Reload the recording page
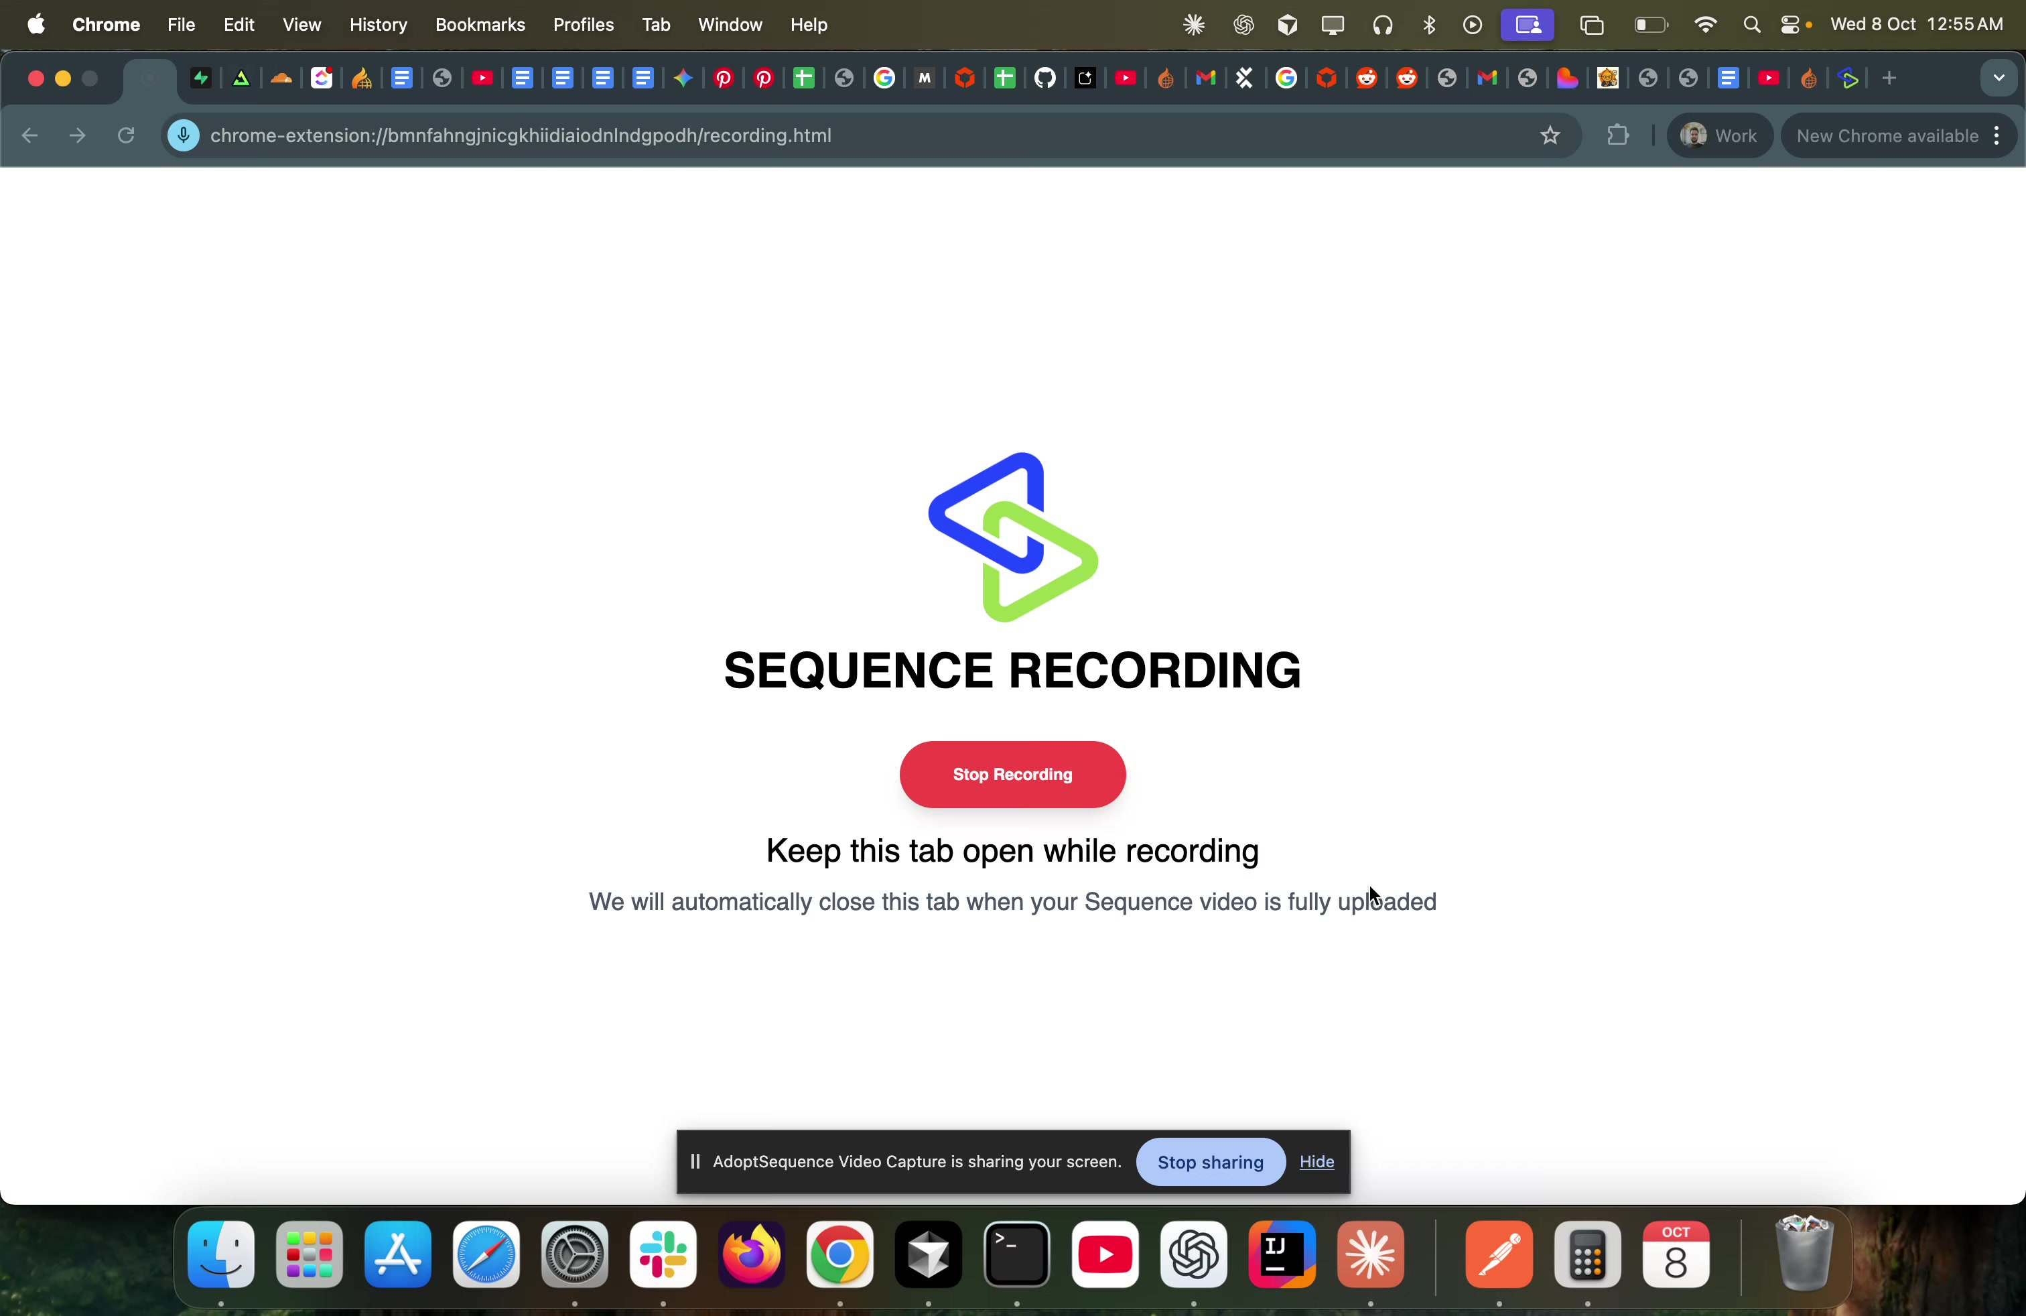Viewport: 2026px width, 1316px height. coord(126,136)
